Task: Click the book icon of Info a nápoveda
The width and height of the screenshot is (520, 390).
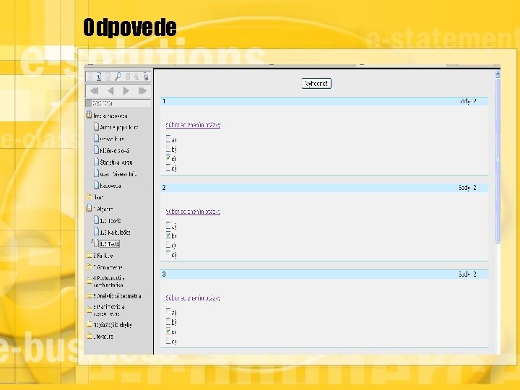Action: click(89, 115)
